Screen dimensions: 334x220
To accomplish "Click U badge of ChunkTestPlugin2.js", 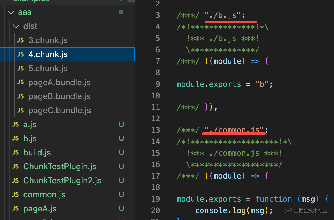I will [x=121, y=181].
